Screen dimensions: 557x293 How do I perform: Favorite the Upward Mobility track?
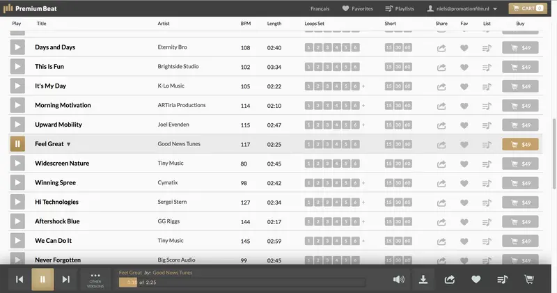(464, 125)
